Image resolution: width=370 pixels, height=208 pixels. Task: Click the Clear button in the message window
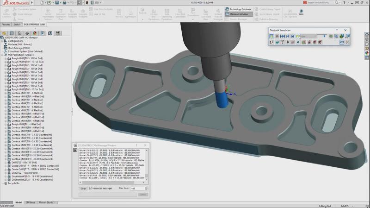tap(83, 189)
